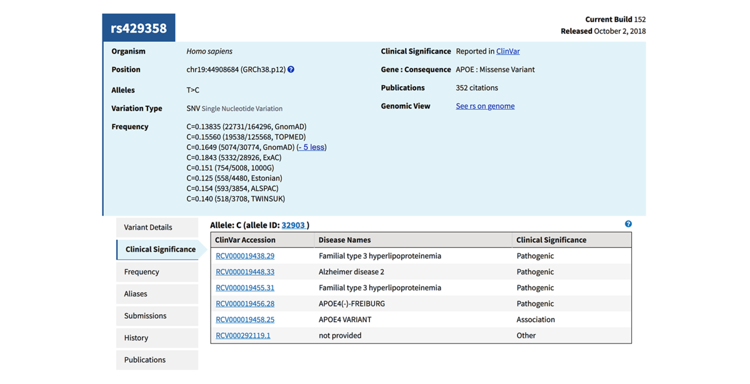Click help icon next to chromosome position
750x384 pixels.
[291, 69]
